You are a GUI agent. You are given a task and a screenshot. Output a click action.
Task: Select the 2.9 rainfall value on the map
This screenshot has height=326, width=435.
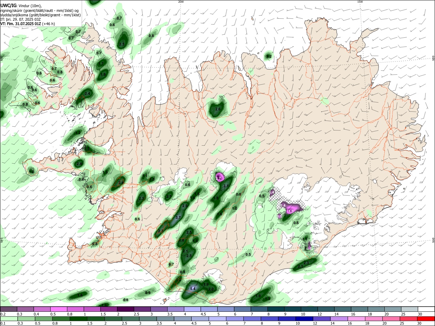(185, 206)
